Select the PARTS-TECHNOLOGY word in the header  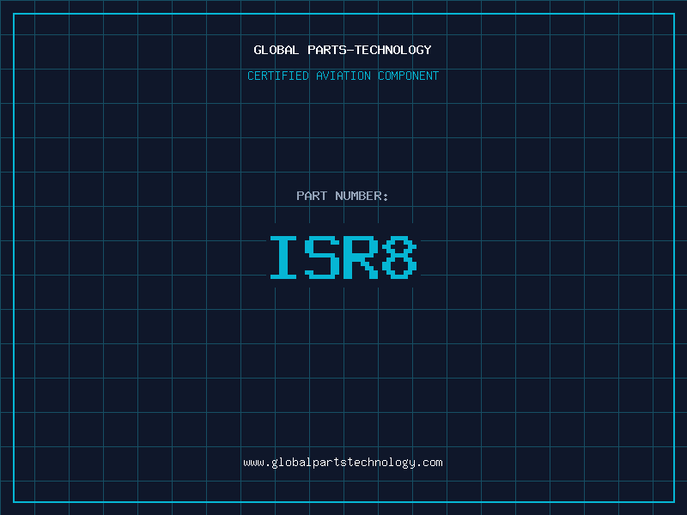coord(369,50)
